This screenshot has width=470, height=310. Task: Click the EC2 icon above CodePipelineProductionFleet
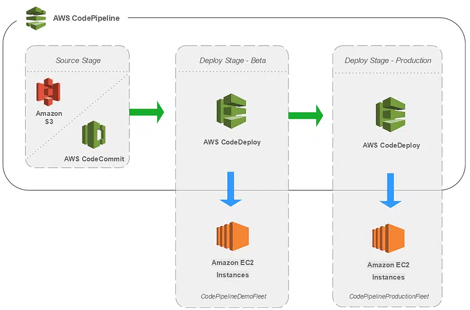[x=388, y=239]
